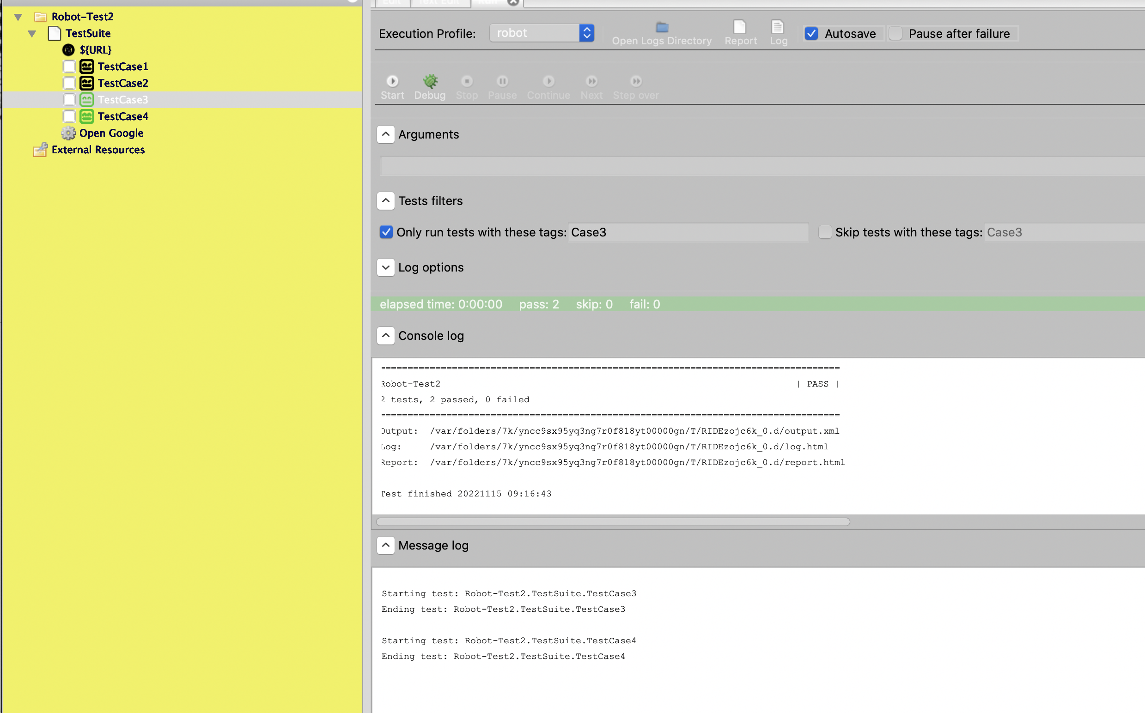Click the skip tags input field
The image size is (1145, 713).
coord(1064,232)
